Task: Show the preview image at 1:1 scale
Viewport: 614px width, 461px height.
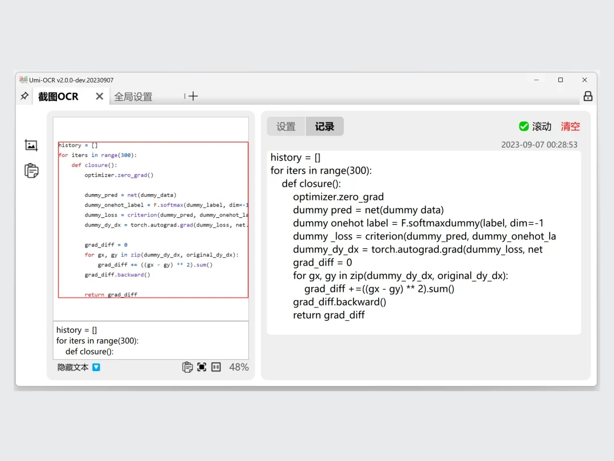Action: pyautogui.click(x=216, y=367)
